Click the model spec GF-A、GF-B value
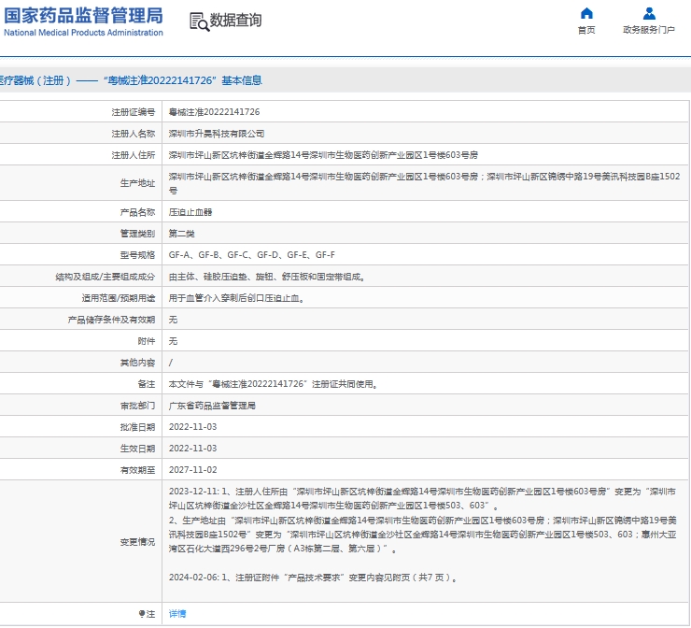 pos(251,255)
